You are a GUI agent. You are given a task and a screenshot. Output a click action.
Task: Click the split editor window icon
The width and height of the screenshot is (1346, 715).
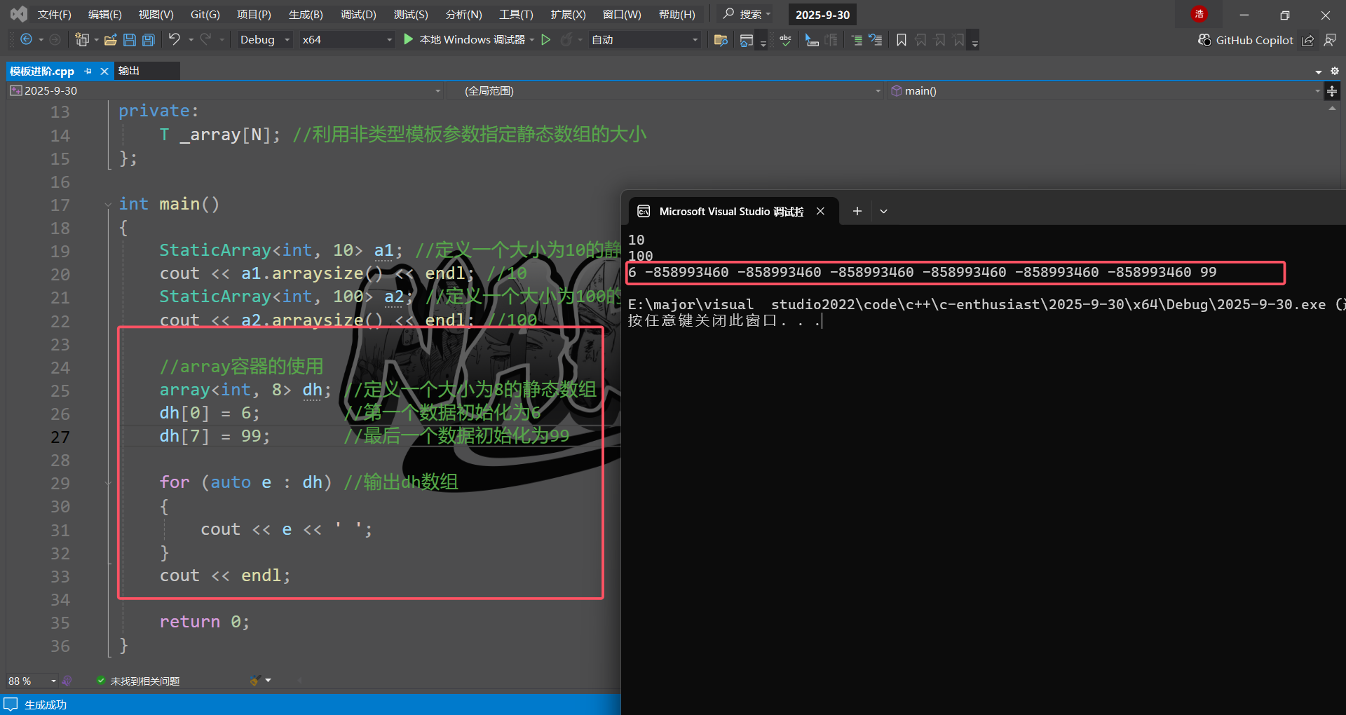[1332, 91]
